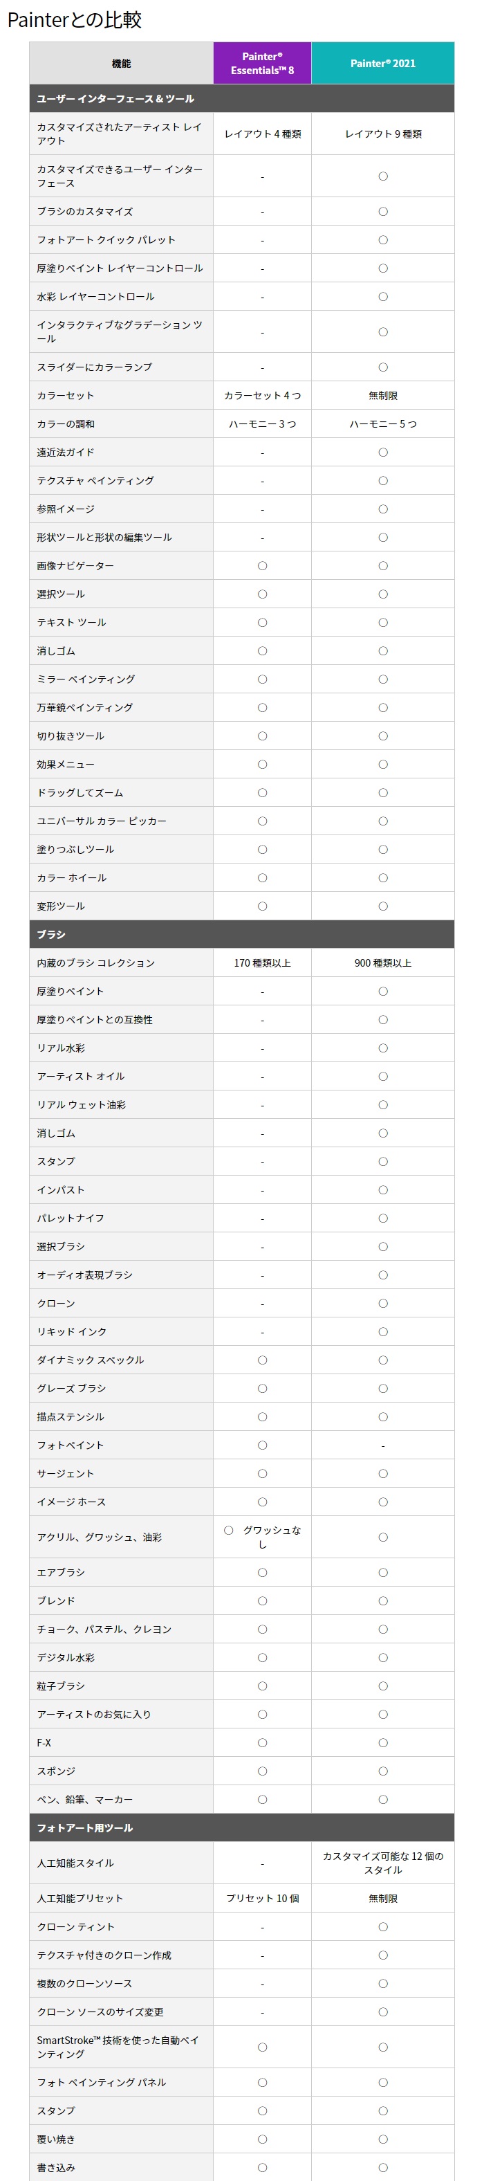The image size is (484, 2181).
Task: Click the フォトペイント circle under Essentials 8
Action: click(x=262, y=1445)
